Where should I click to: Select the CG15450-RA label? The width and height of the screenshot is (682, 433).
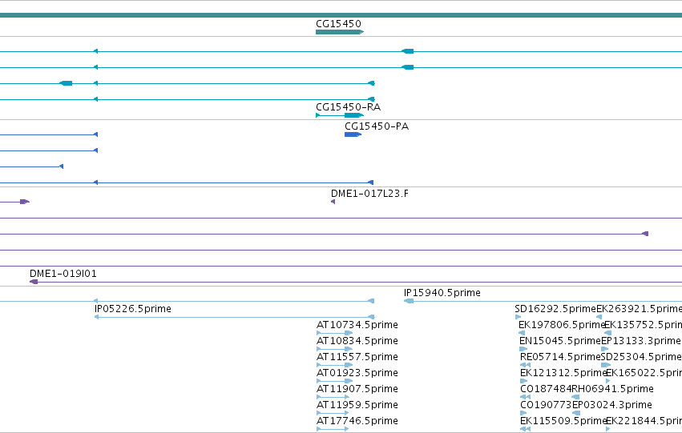(348, 106)
